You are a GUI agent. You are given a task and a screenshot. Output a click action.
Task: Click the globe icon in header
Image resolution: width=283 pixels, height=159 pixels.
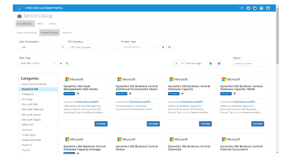click(248, 8)
